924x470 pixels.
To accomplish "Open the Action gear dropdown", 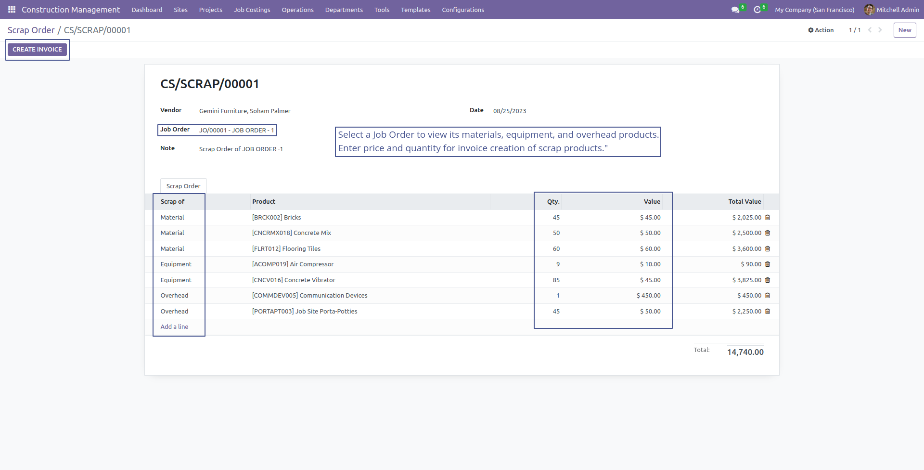I will tap(821, 30).
